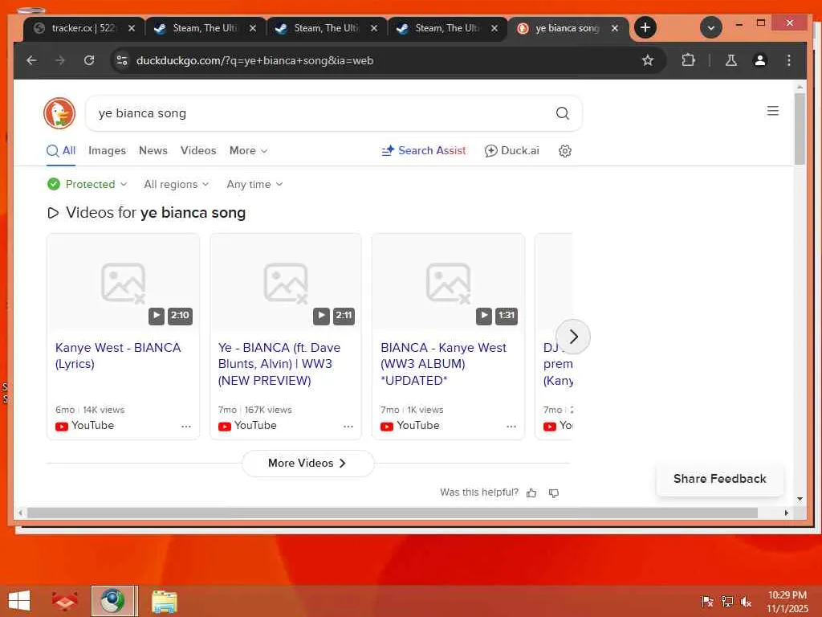Open BIANCA - Kanye West (WW3 ALBUM) link
The image size is (822, 617).
pos(443,364)
